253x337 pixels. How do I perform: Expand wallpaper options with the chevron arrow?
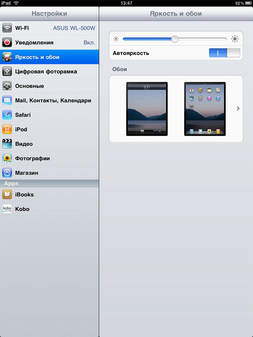coord(238,109)
